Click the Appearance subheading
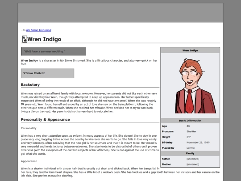 coord(29,161)
